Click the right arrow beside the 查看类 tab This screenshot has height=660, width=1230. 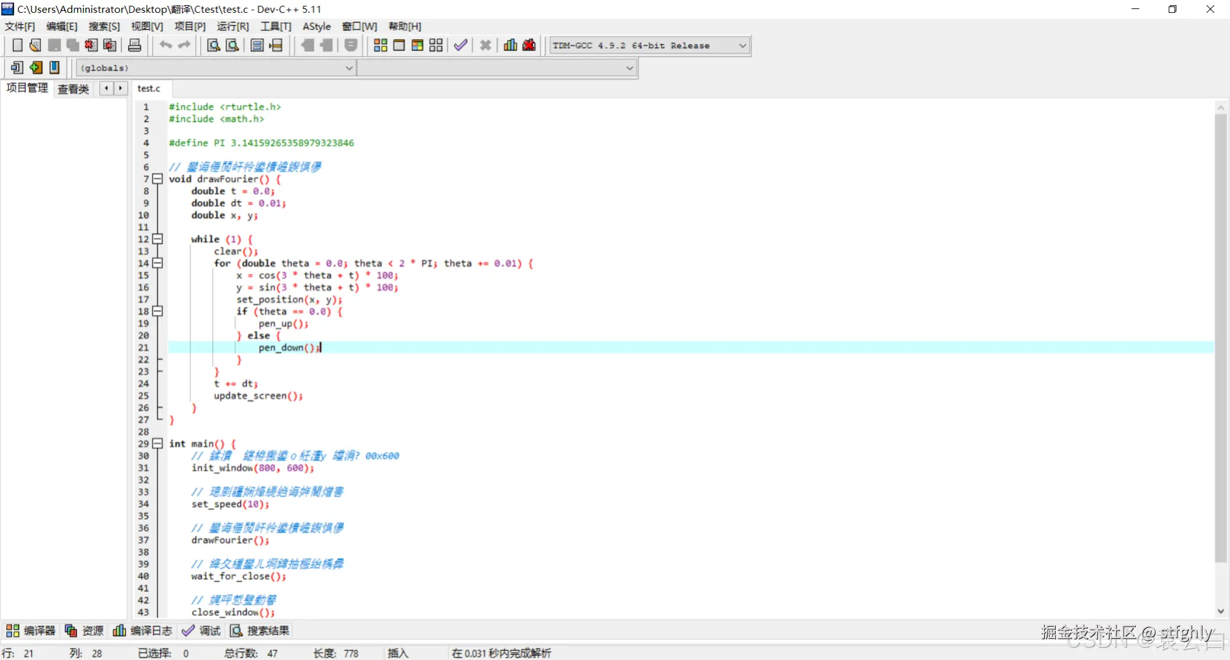tap(120, 88)
